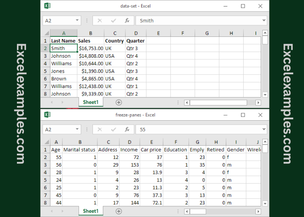Screen dimensions: 304x217
Task: Select Sheet1 tab in freeze-panes workbook
Action: coord(91,211)
